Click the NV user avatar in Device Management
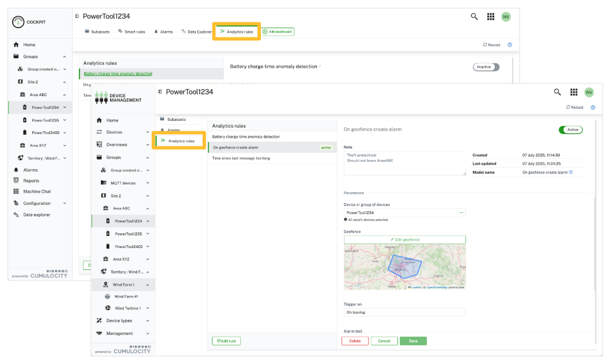The image size is (610, 362). 589,92
